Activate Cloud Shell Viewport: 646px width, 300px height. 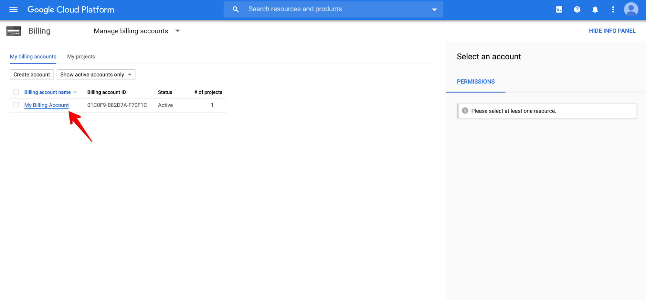(x=559, y=9)
